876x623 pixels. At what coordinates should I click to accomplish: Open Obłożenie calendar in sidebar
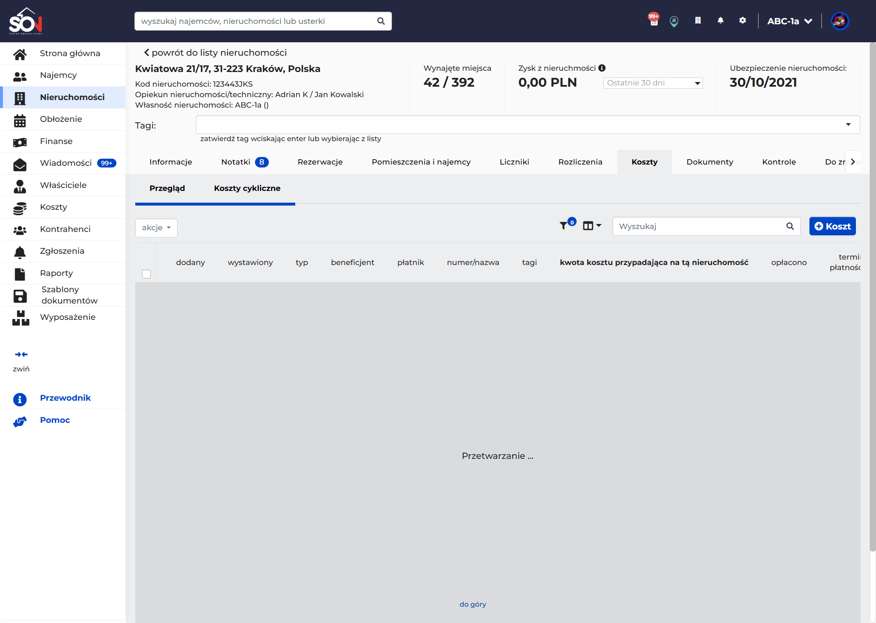tap(63, 119)
